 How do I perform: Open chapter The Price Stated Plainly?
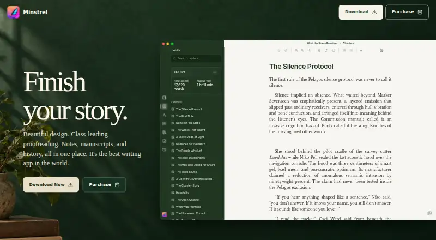[x=196, y=158]
